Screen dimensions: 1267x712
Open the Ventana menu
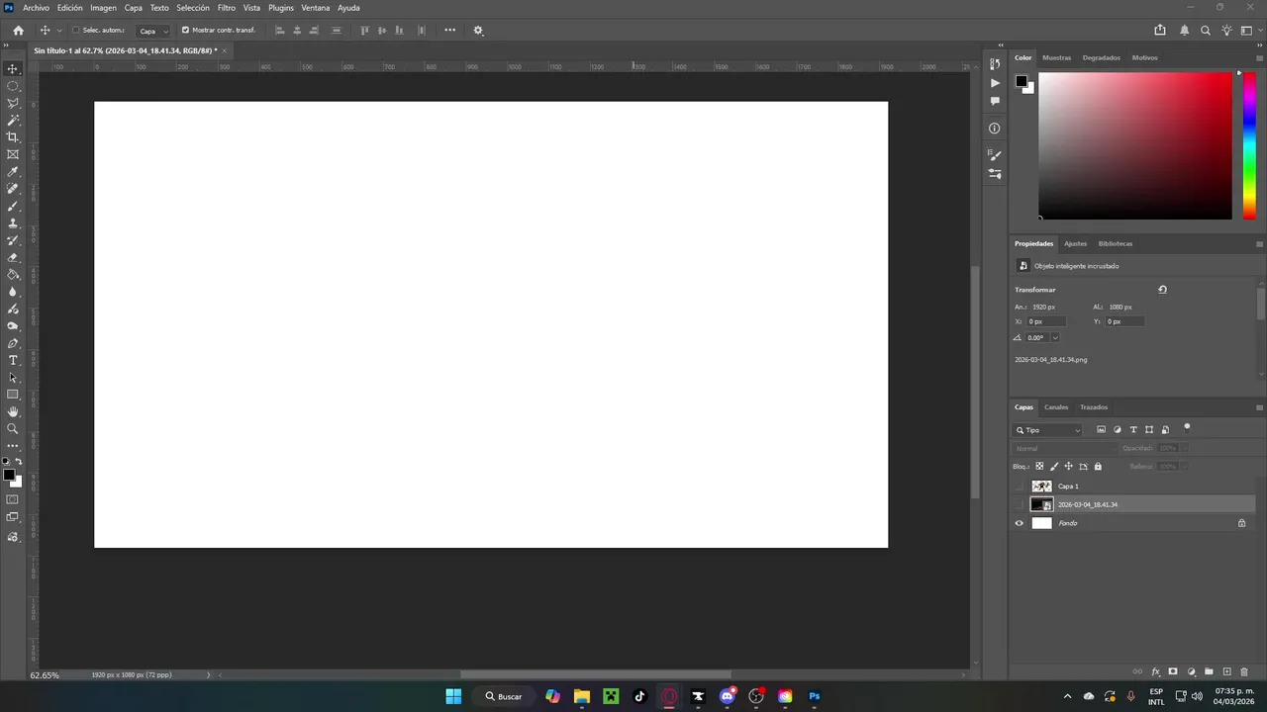(x=316, y=8)
